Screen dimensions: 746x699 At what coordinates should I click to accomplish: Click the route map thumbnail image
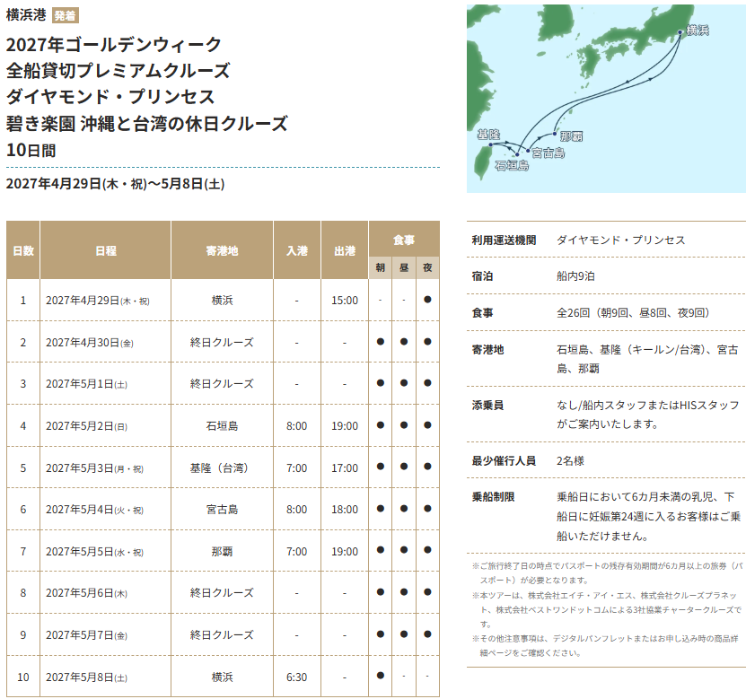coord(606,99)
